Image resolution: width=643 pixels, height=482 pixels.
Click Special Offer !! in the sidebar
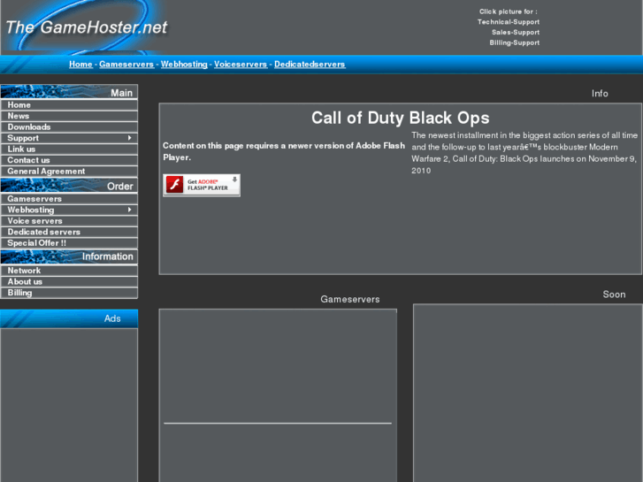click(69, 243)
